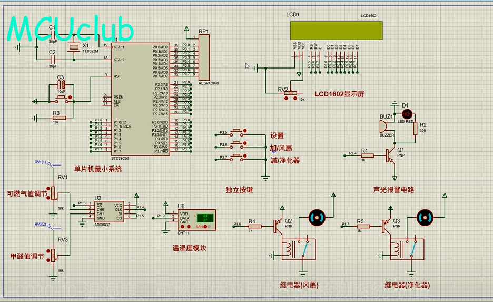Select the fan relay coil box

pos(299,249)
